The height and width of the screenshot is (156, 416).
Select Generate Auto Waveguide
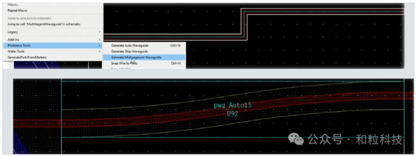pos(130,46)
